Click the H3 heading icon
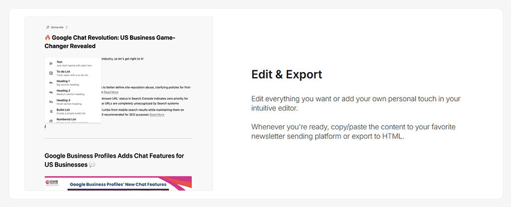The width and height of the screenshot is (511, 207). (x=51, y=102)
